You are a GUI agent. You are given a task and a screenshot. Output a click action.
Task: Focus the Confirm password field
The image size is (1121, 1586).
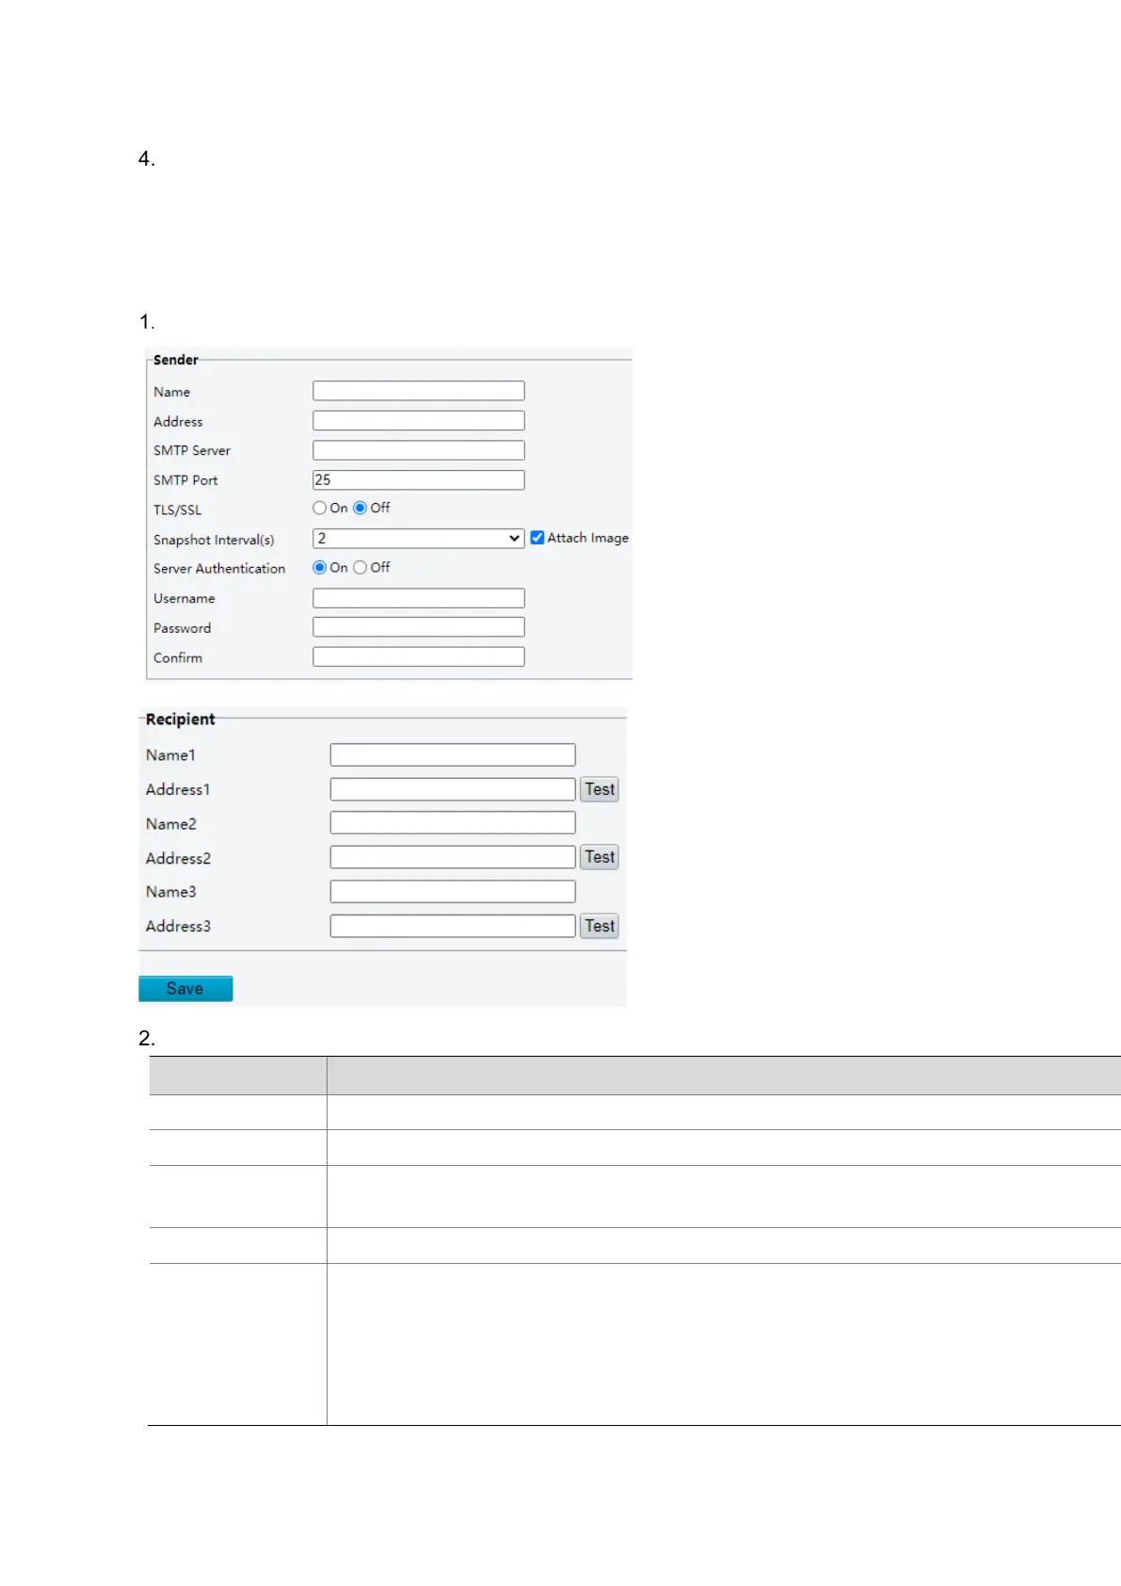418,657
